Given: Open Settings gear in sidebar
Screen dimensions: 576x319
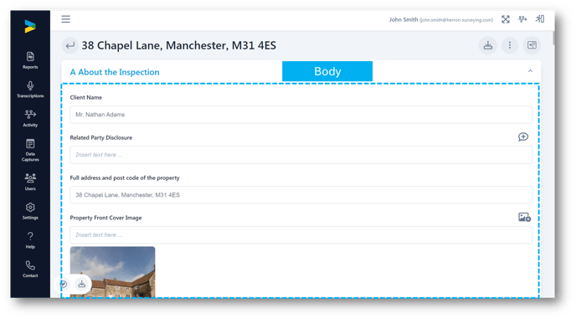Looking at the screenshot, I should [x=30, y=211].
